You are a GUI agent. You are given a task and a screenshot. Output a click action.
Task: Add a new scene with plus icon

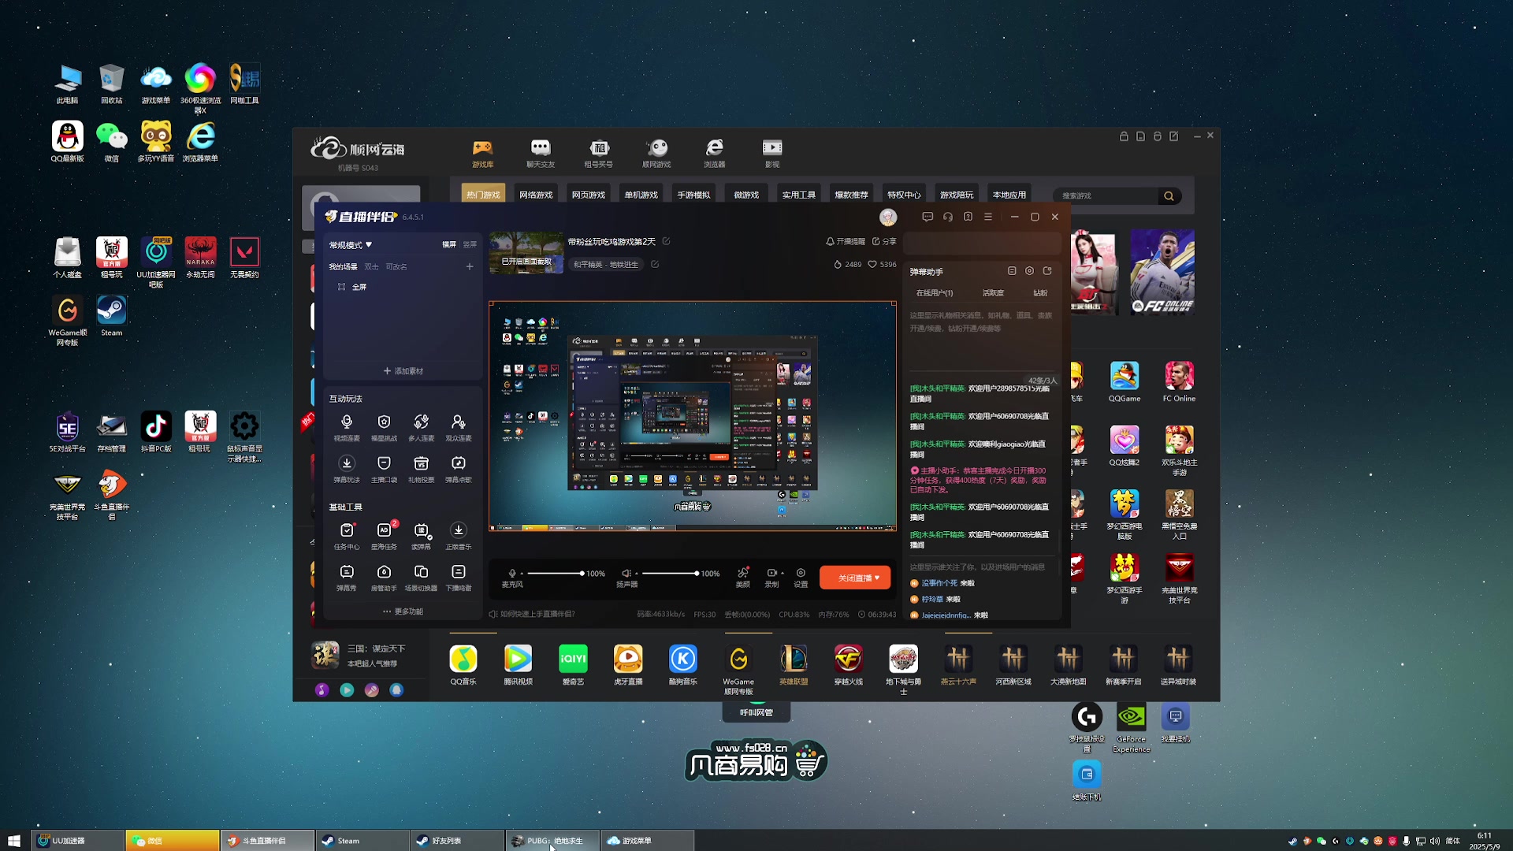[x=470, y=266]
